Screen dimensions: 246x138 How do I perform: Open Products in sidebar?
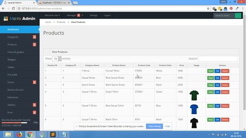click(20, 44)
